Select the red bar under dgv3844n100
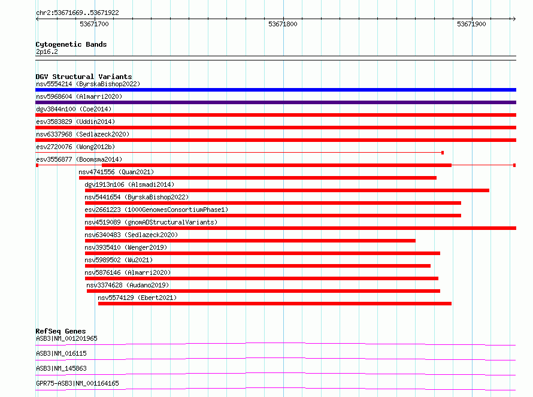Image resolution: width=533 pixels, height=397 pixels. tap(275, 115)
